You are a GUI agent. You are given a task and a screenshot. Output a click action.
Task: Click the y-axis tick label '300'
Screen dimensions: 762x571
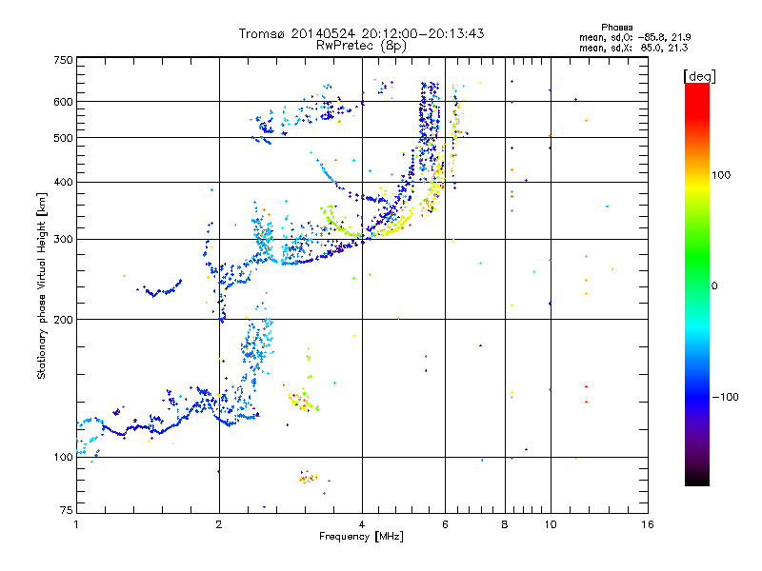[63, 239]
